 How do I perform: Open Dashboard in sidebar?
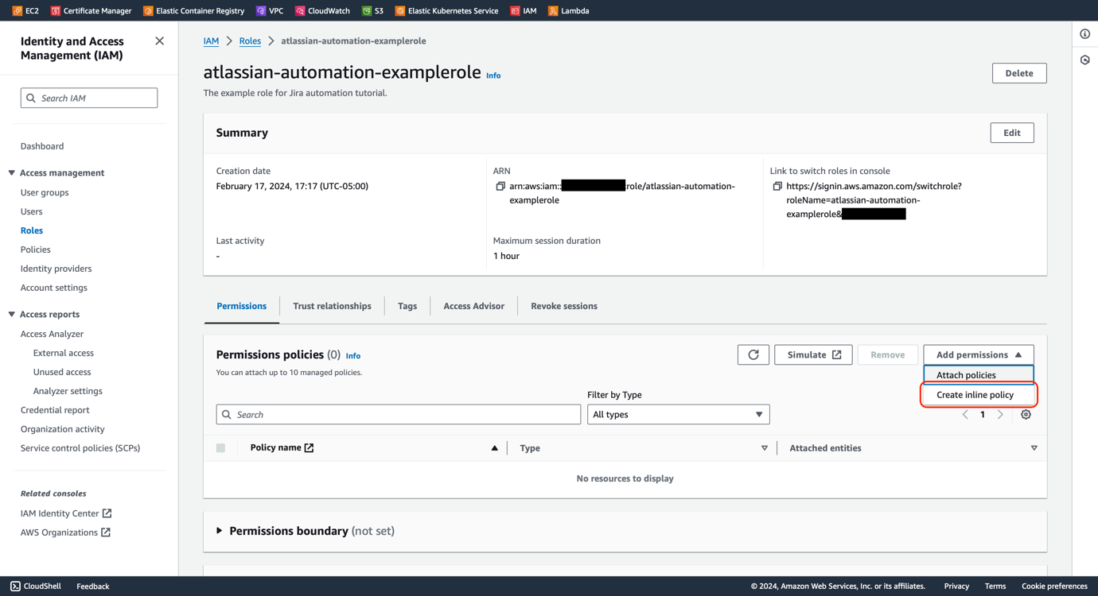pyautogui.click(x=42, y=146)
